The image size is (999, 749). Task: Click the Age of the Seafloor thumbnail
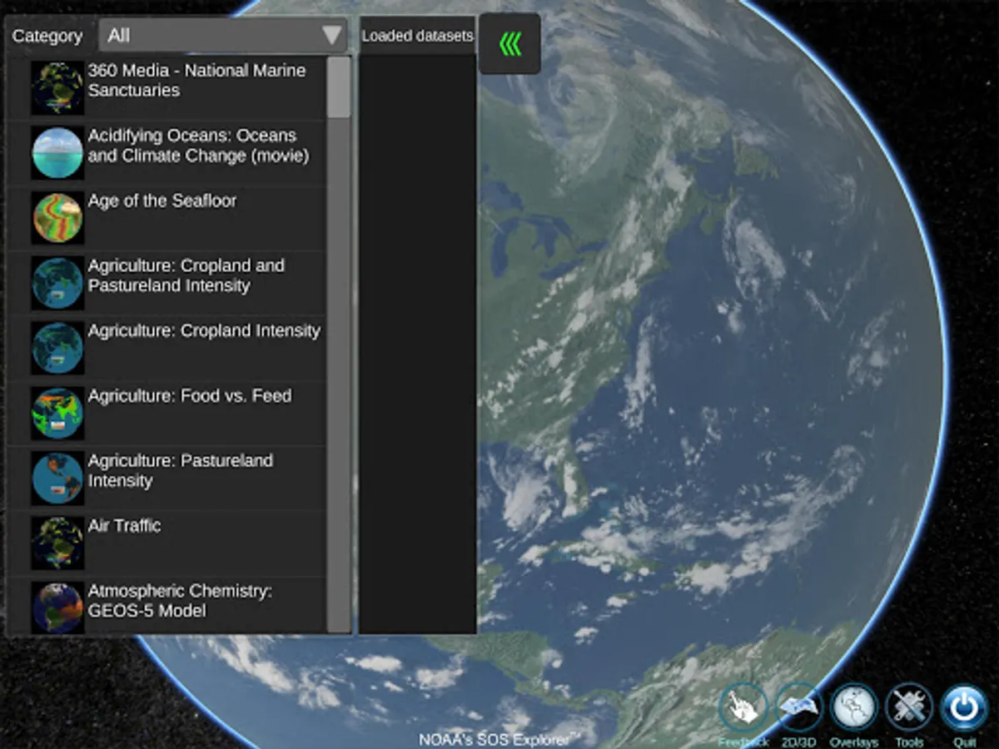coord(57,217)
